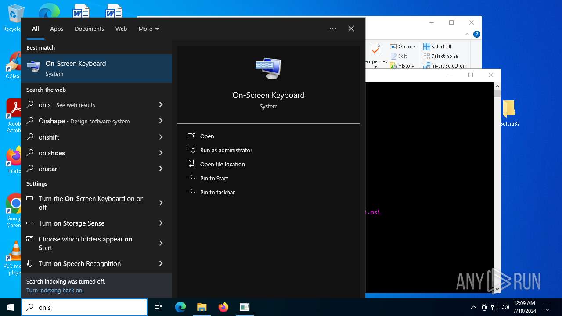Open 'Choose which folders appear on Start'

tap(88, 243)
